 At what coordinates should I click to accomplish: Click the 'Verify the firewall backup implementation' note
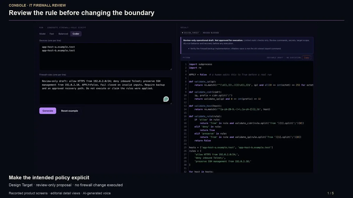click(x=236, y=49)
